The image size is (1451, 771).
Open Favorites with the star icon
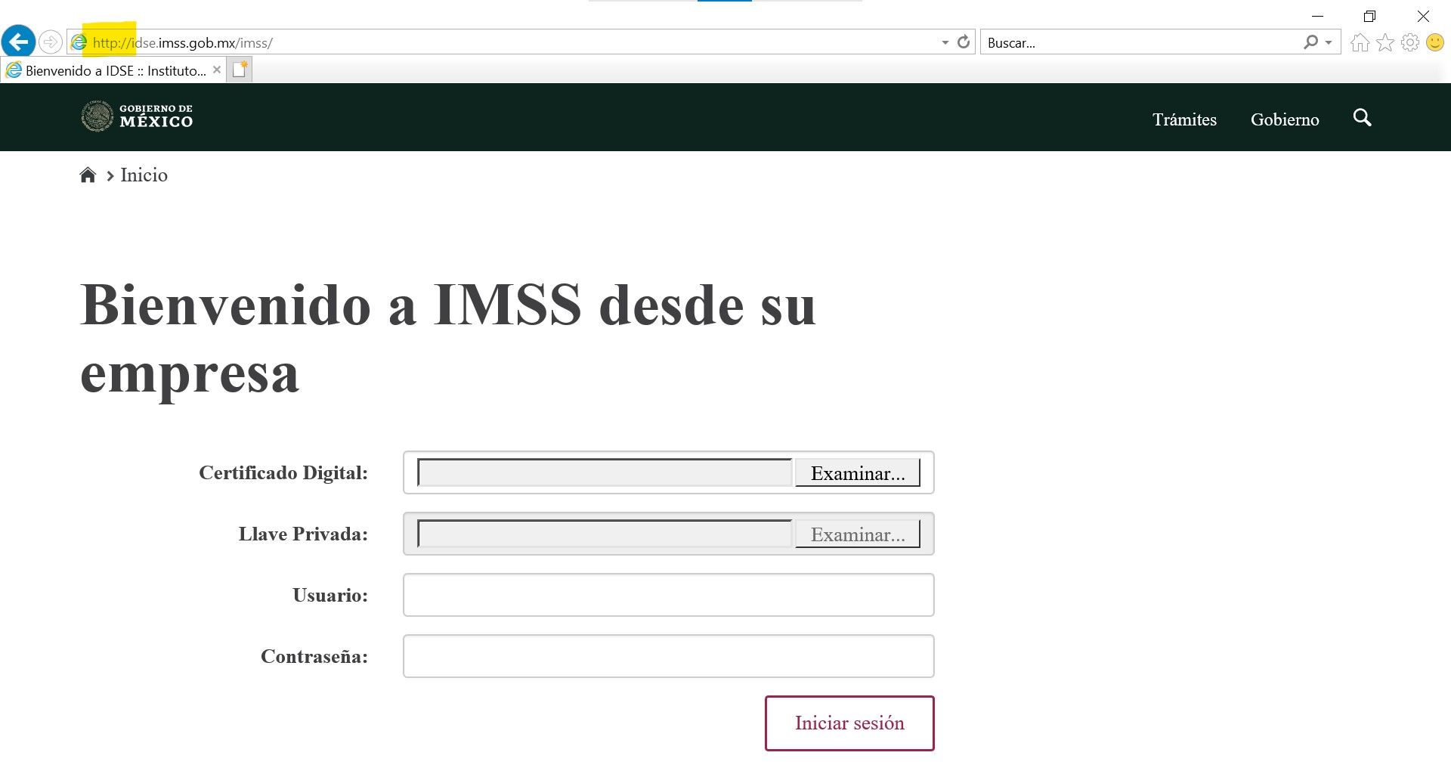pos(1384,42)
